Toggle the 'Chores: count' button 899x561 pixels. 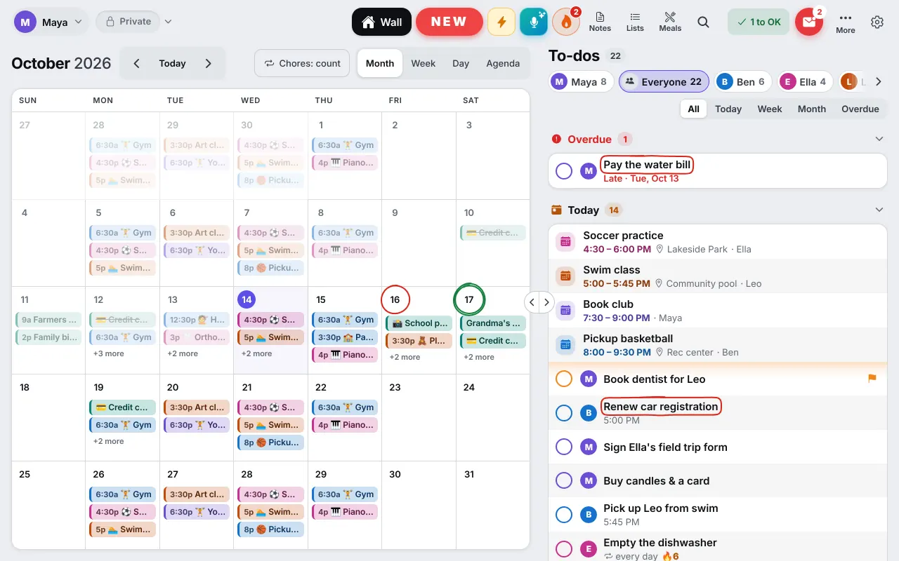[x=302, y=63]
